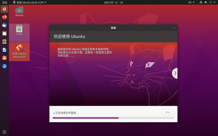This screenshot has height=136, width=218.
Task: Select the Trash desktop icon
Action: 19,30
